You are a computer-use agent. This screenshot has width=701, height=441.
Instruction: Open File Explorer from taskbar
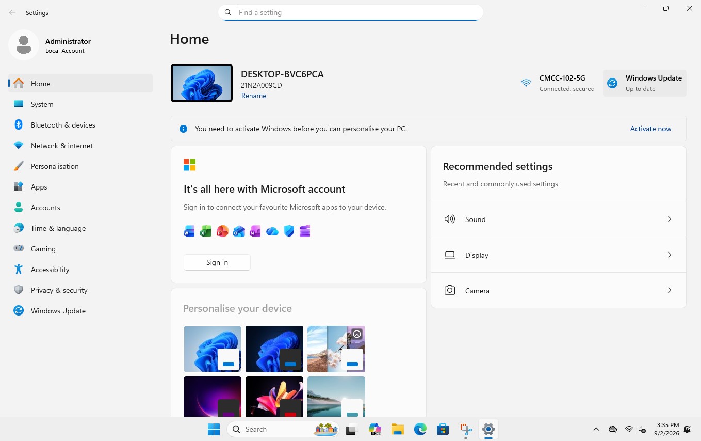click(397, 429)
